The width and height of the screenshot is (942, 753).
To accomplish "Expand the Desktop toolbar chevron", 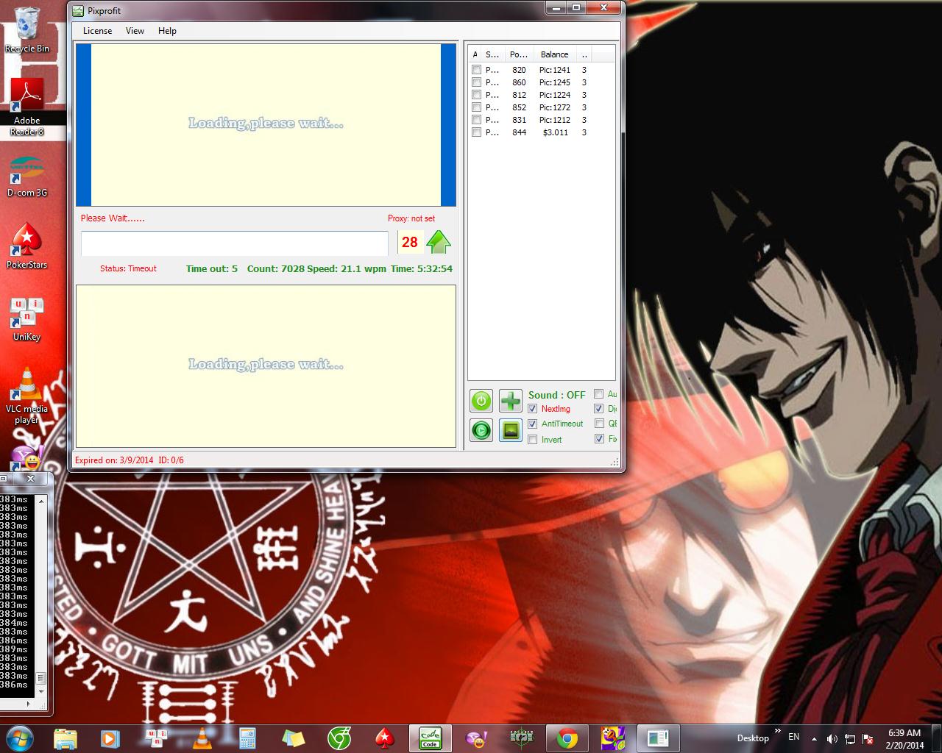I will (777, 732).
